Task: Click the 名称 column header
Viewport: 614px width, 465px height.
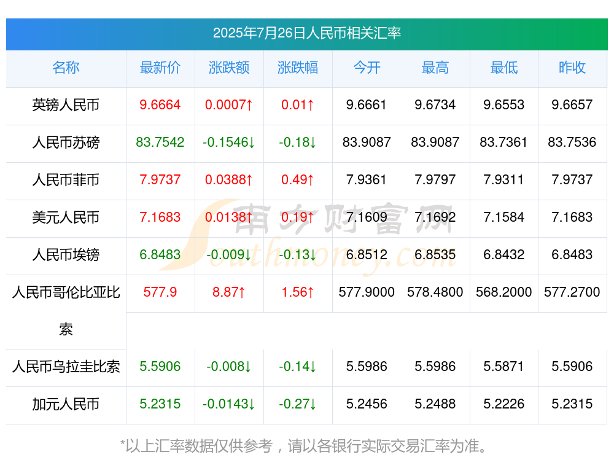Action: [x=66, y=68]
